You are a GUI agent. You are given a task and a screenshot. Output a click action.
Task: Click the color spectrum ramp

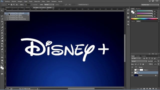click(144, 19)
